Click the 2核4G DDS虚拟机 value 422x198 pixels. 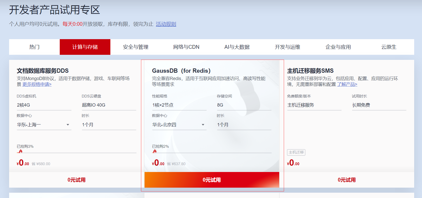click(24, 105)
